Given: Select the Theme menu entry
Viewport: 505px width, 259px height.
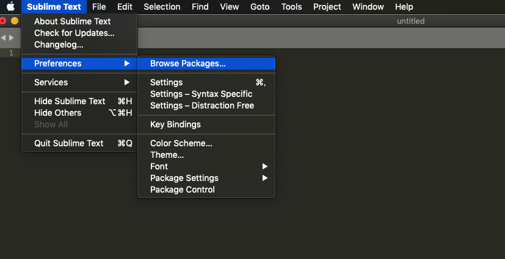Looking at the screenshot, I should [x=167, y=155].
